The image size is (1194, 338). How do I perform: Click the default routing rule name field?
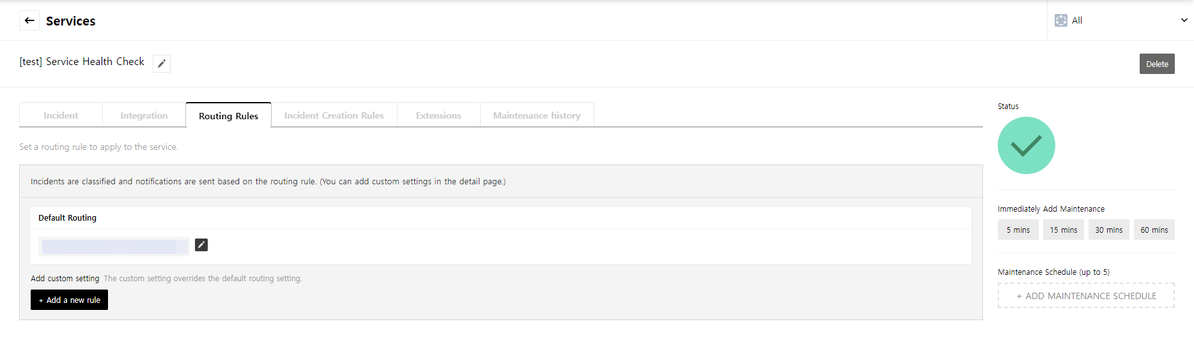[x=114, y=246]
